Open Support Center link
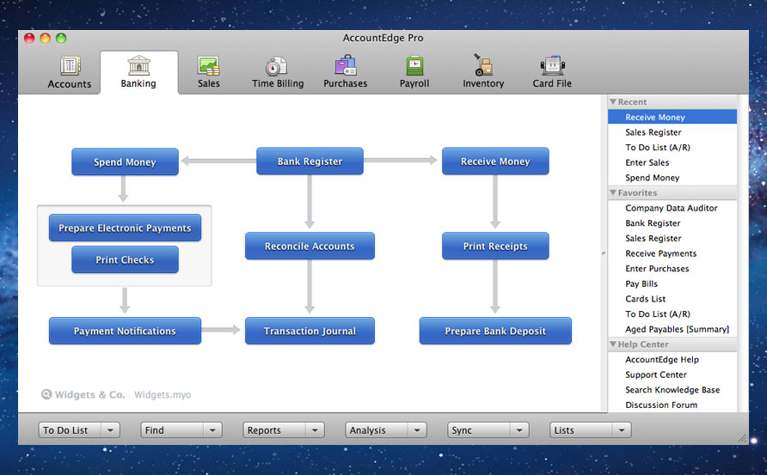Viewport: 767px width, 475px height. click(672, 375)
